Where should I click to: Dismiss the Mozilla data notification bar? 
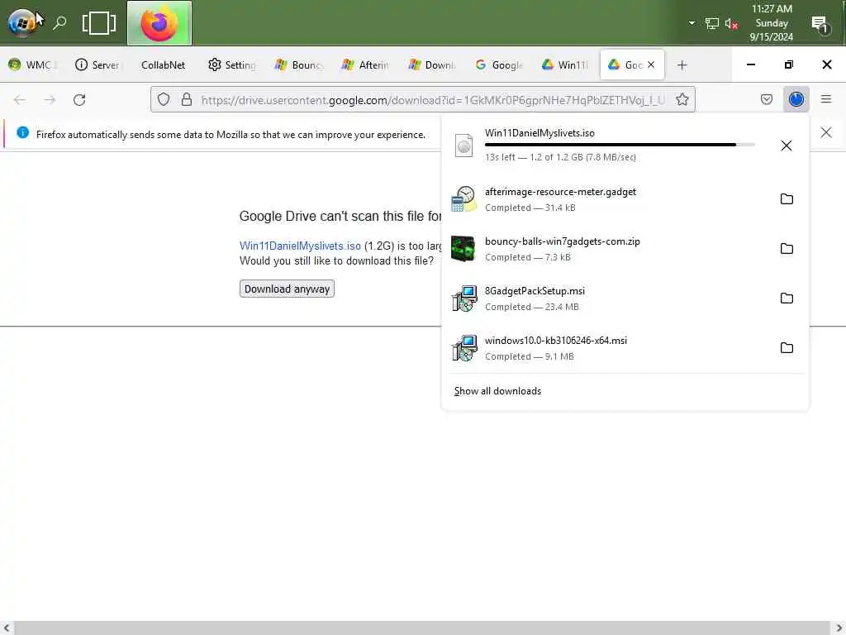826,132
